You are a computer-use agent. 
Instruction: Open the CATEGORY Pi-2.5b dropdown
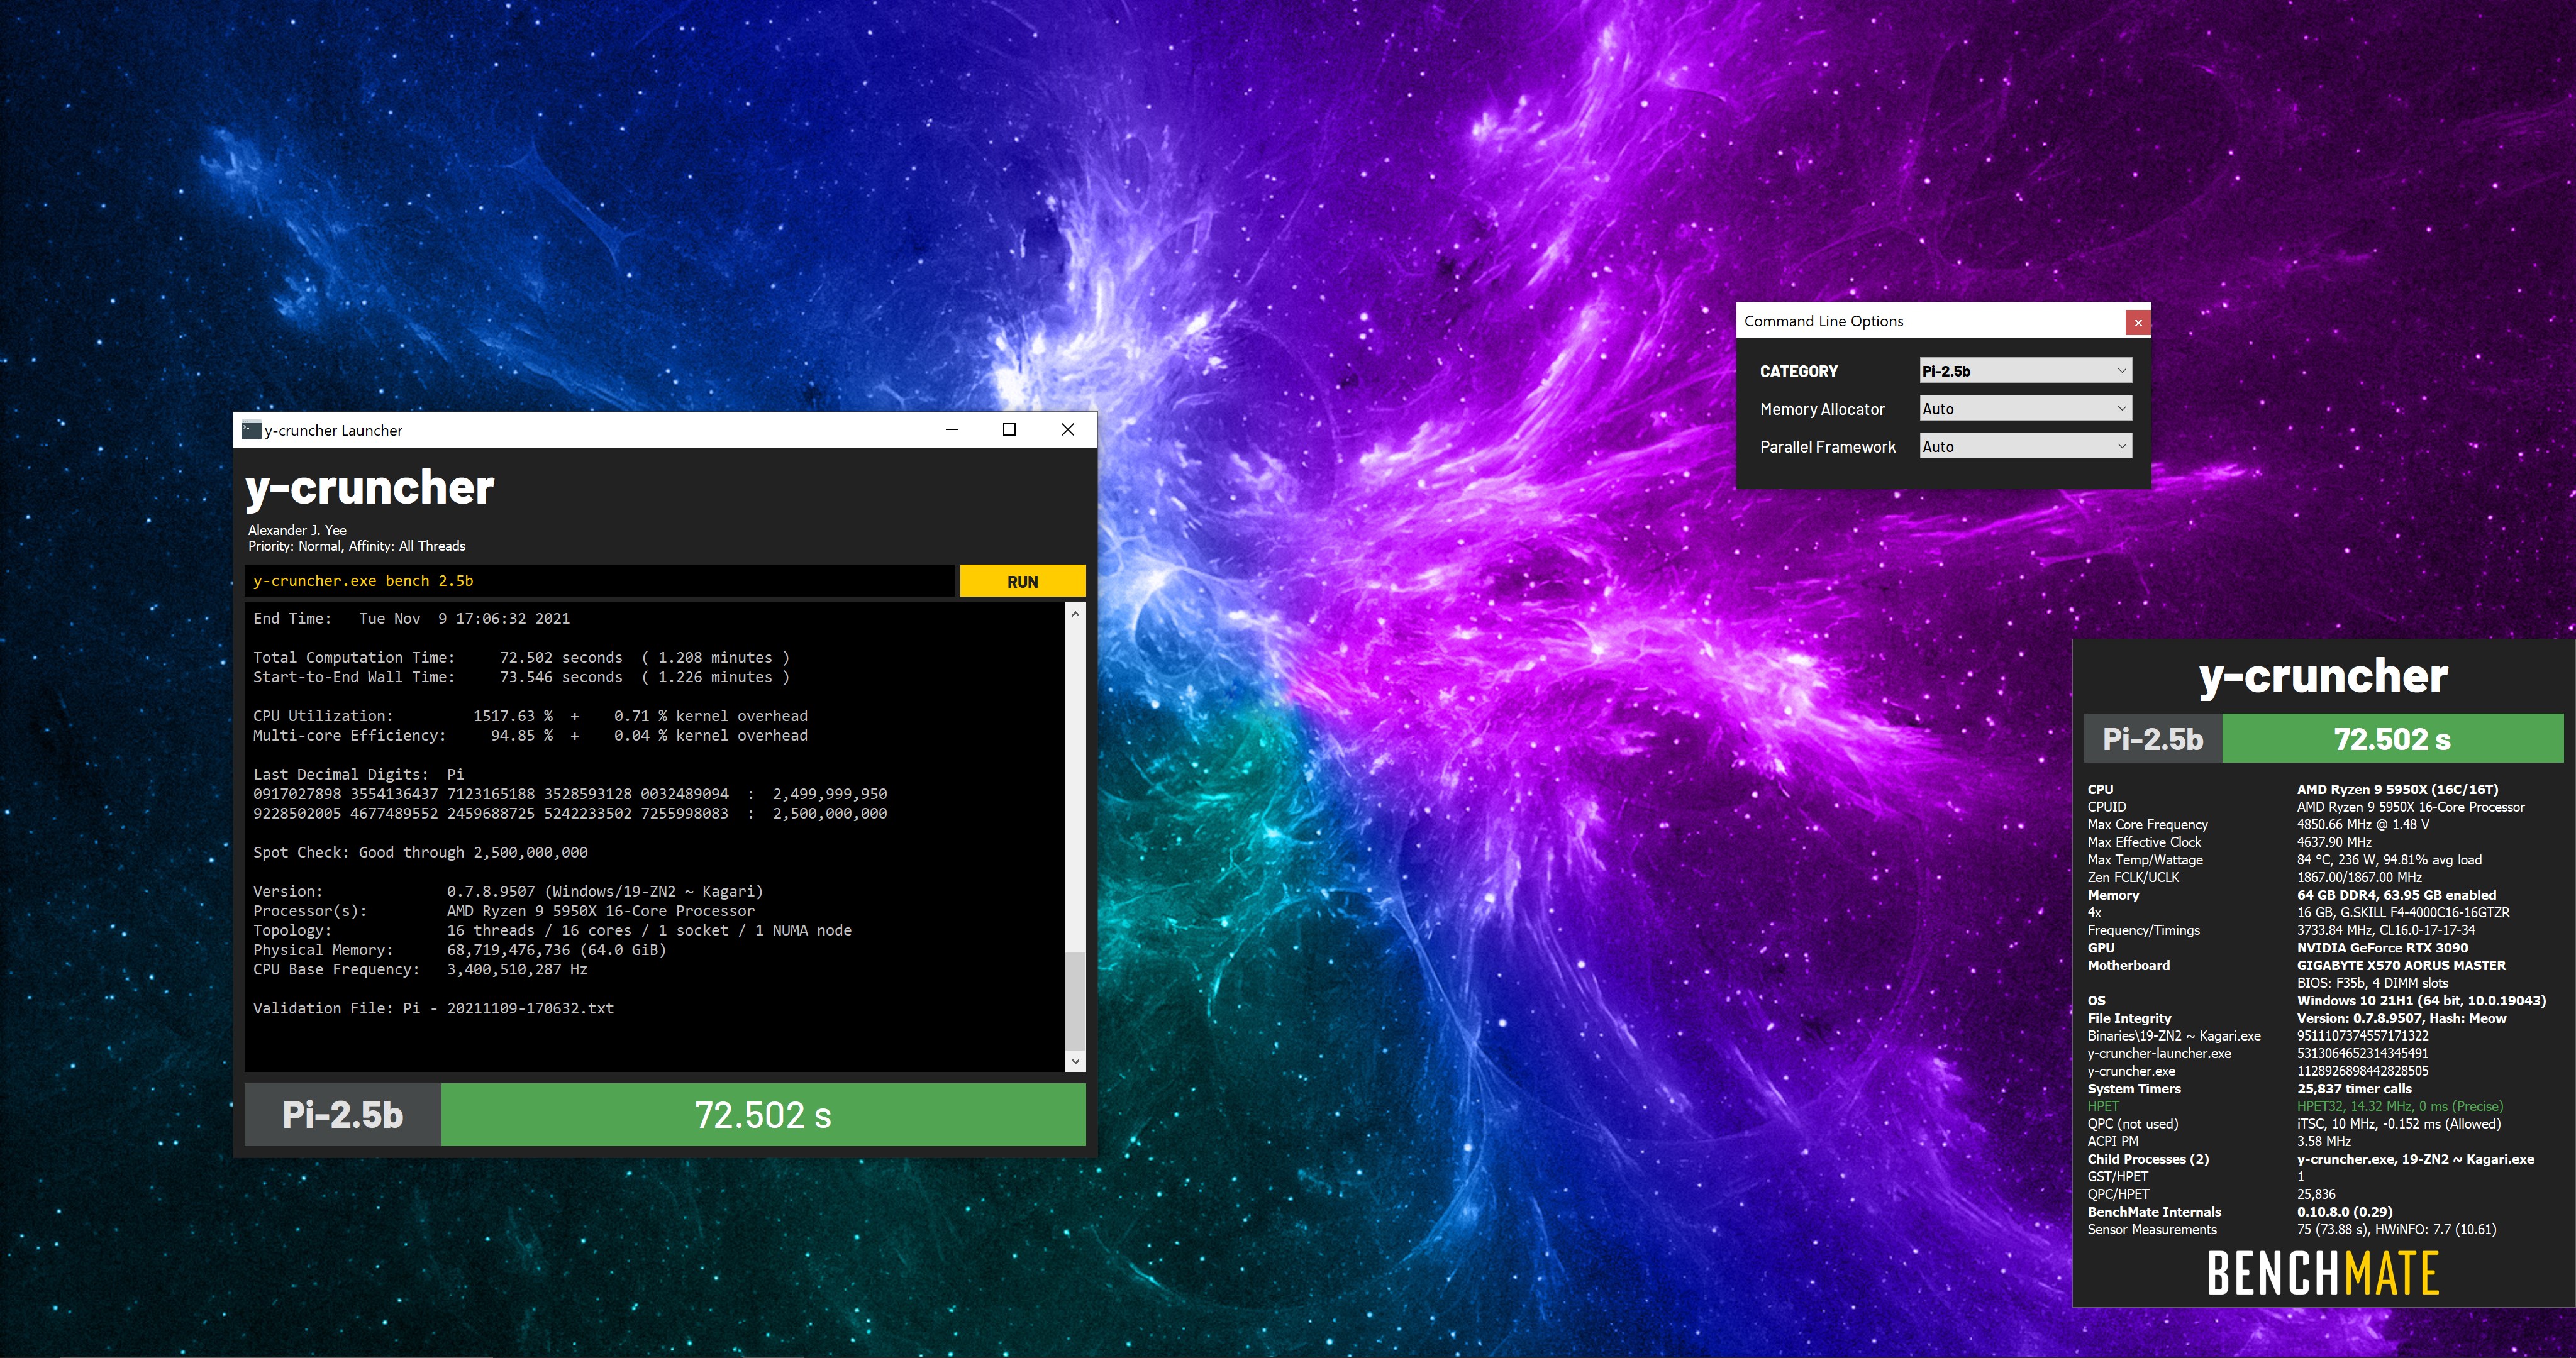(x=2025, y=371)
